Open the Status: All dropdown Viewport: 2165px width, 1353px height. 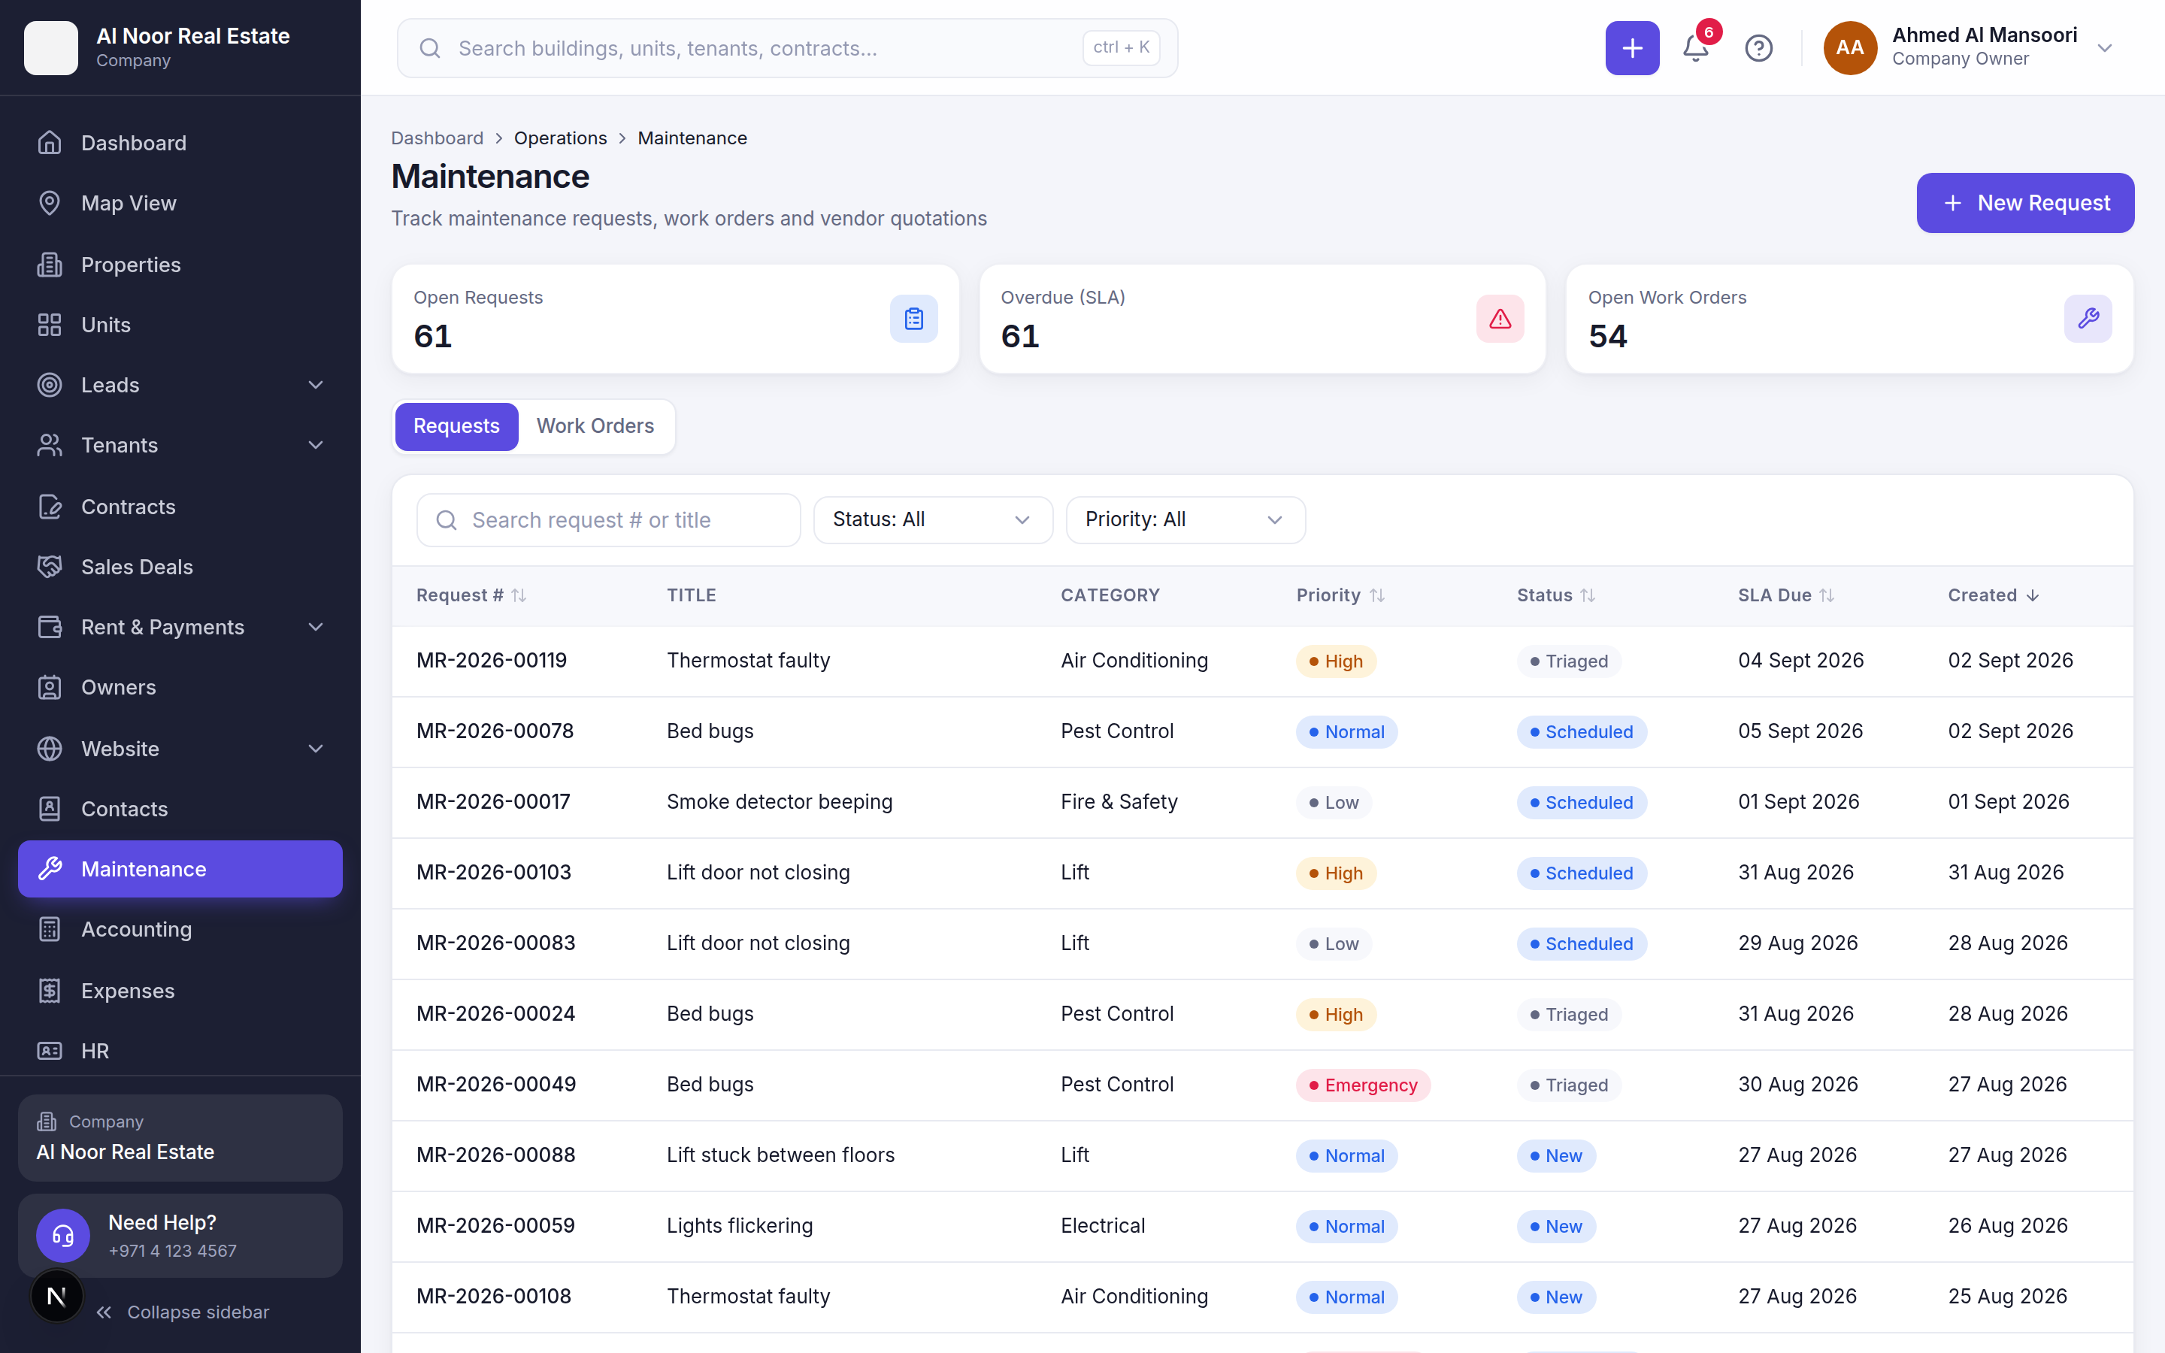[x=932, y=520]
